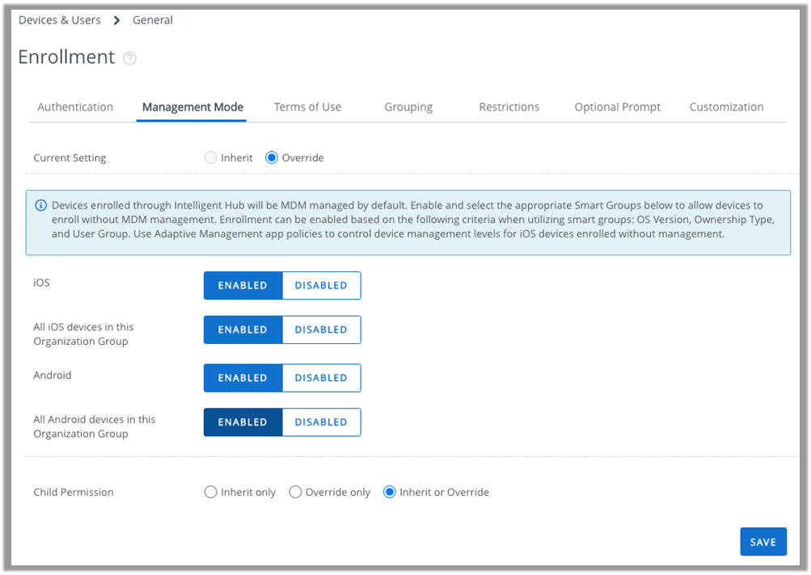This screenshot has width=811, height=575.
Task: Go to the Grouping tab
Action: (x=408, y=107)
